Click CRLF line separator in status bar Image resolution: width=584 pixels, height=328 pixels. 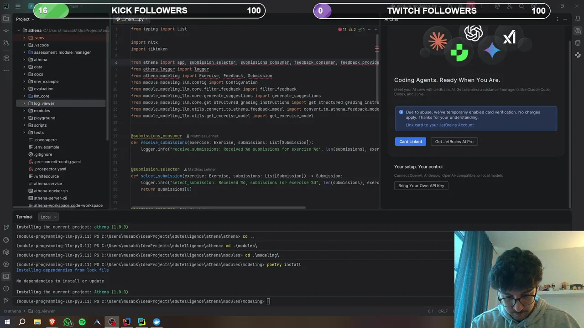coord(443,311)
